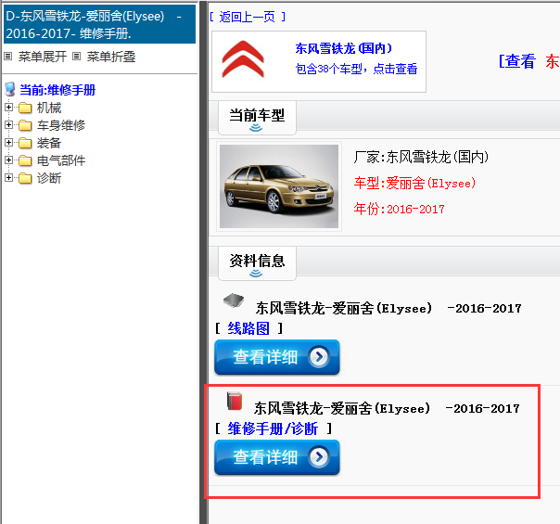Viewport: 560px width, 524px height.
Task: Expand the 电气部件 tree node
Action: pyautogui.click(x=9, y=160)
